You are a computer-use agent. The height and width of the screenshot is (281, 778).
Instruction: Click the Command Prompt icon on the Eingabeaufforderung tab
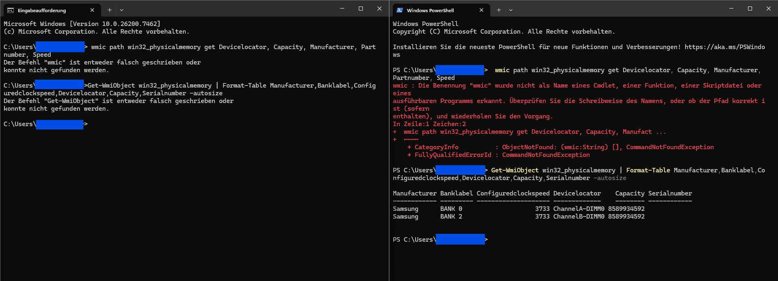click(11, 10)
